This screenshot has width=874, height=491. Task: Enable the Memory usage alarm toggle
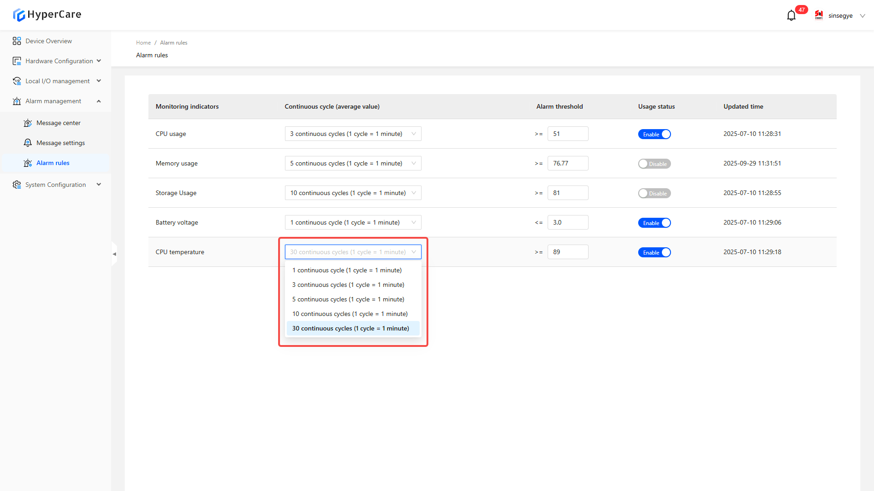[654, 164]
